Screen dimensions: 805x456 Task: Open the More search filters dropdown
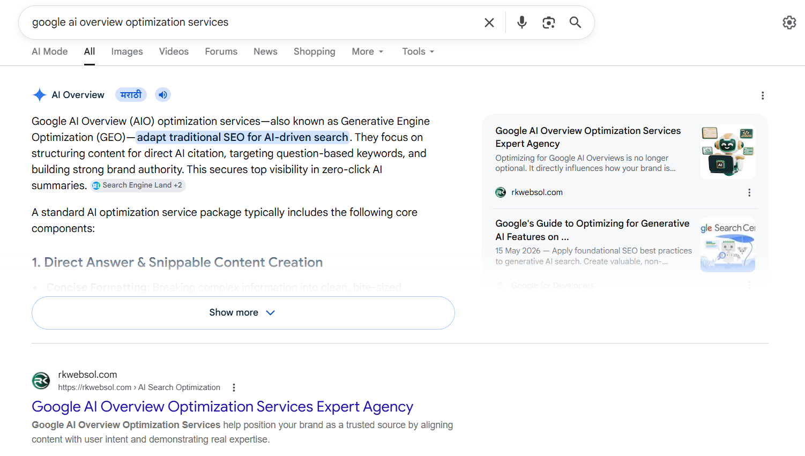point(368,51)
